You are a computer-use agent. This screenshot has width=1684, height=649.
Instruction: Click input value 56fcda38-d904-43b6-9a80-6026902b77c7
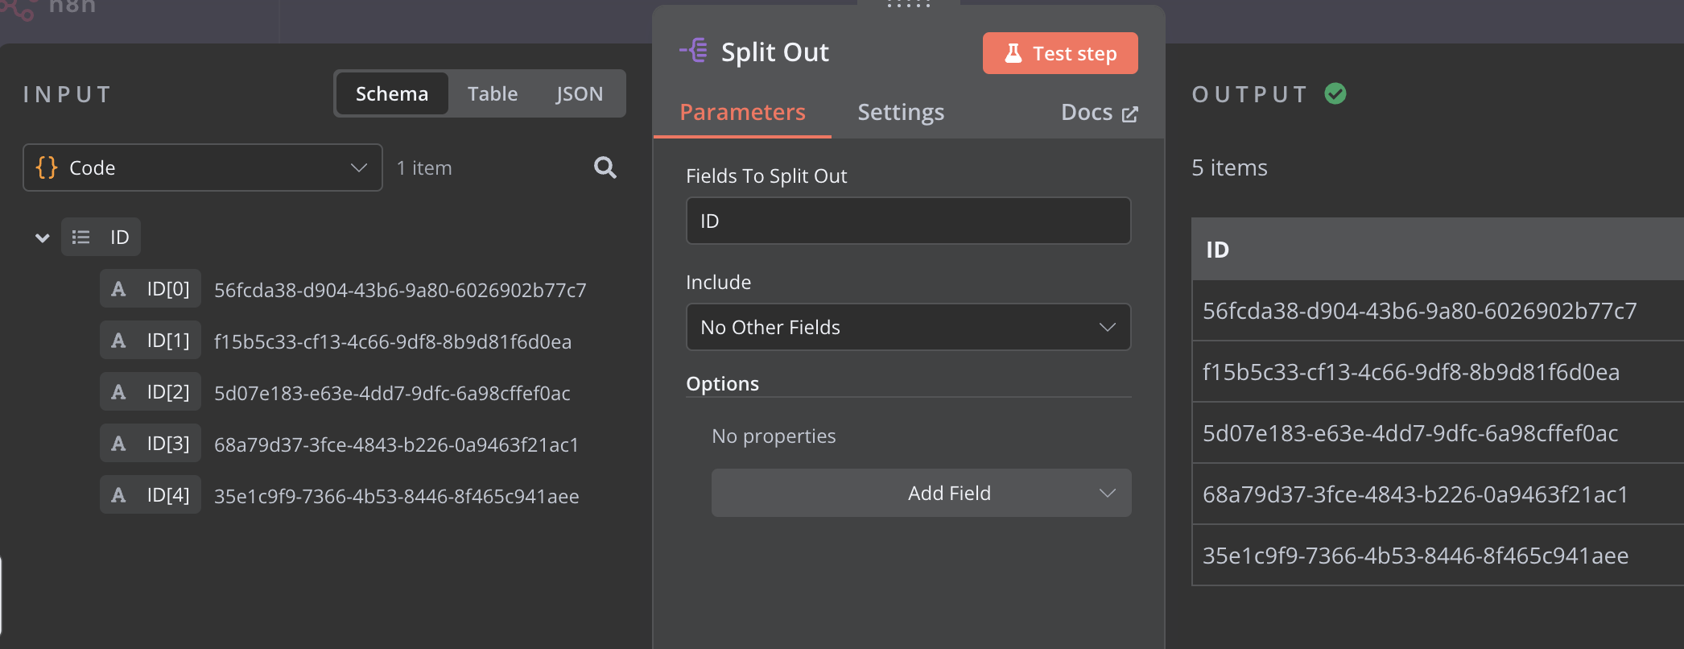pos(400,290)
